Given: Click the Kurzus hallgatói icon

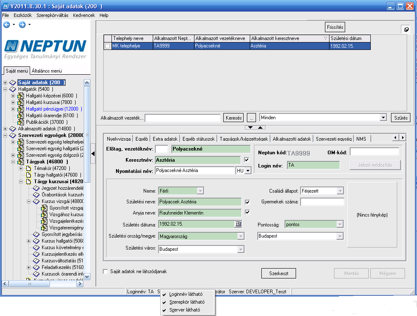Looking at the screenshot, I should (x=36, y=241).
